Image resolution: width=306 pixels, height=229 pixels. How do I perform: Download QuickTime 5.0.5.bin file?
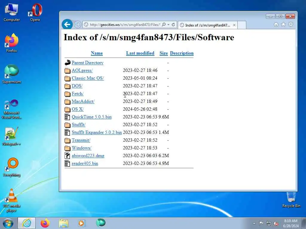click(91, 117)
